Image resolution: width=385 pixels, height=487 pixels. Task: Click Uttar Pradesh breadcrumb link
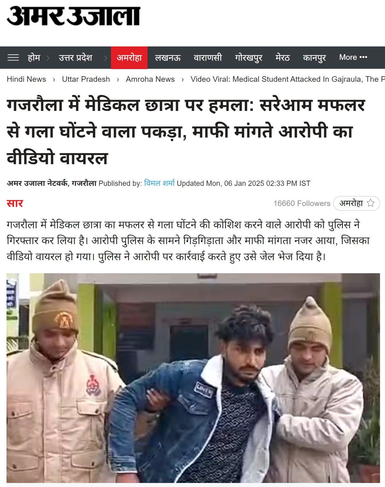click(x=86, y=79)
